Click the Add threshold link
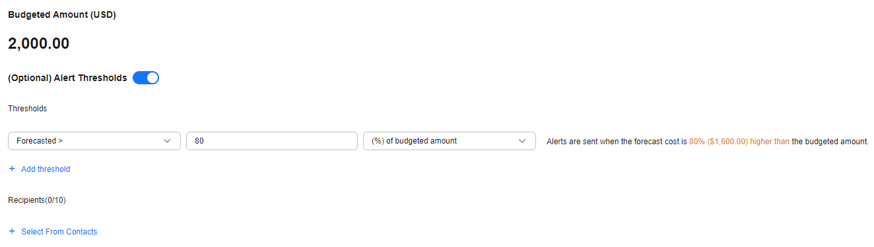Screen dimensions: 874x247 point(46,169)
